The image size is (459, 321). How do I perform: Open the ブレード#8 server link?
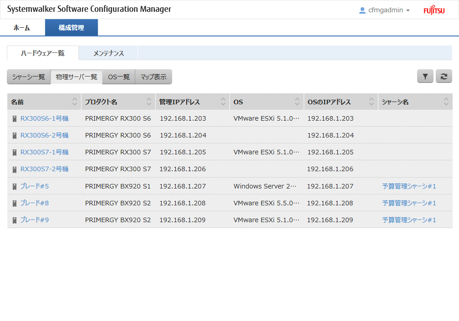[x=35, y=203]
